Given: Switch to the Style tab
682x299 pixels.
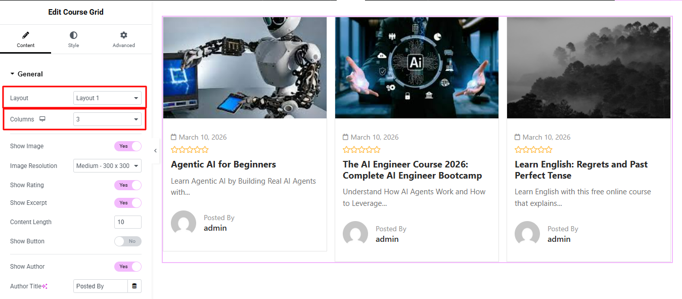Looking at the screenshot, I should [74, 39].
